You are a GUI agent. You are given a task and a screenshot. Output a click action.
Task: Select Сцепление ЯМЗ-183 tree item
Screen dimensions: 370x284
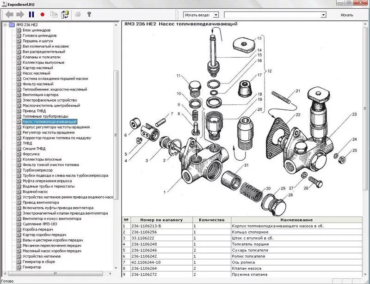40,224
